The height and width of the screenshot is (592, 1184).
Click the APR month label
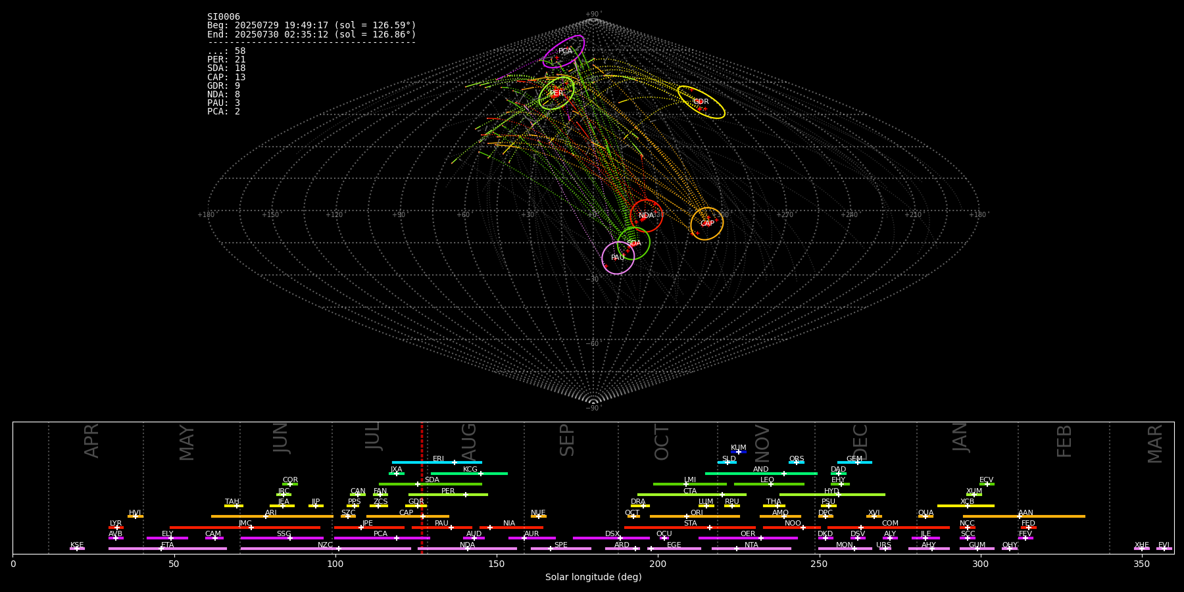[x=91, y=441]
